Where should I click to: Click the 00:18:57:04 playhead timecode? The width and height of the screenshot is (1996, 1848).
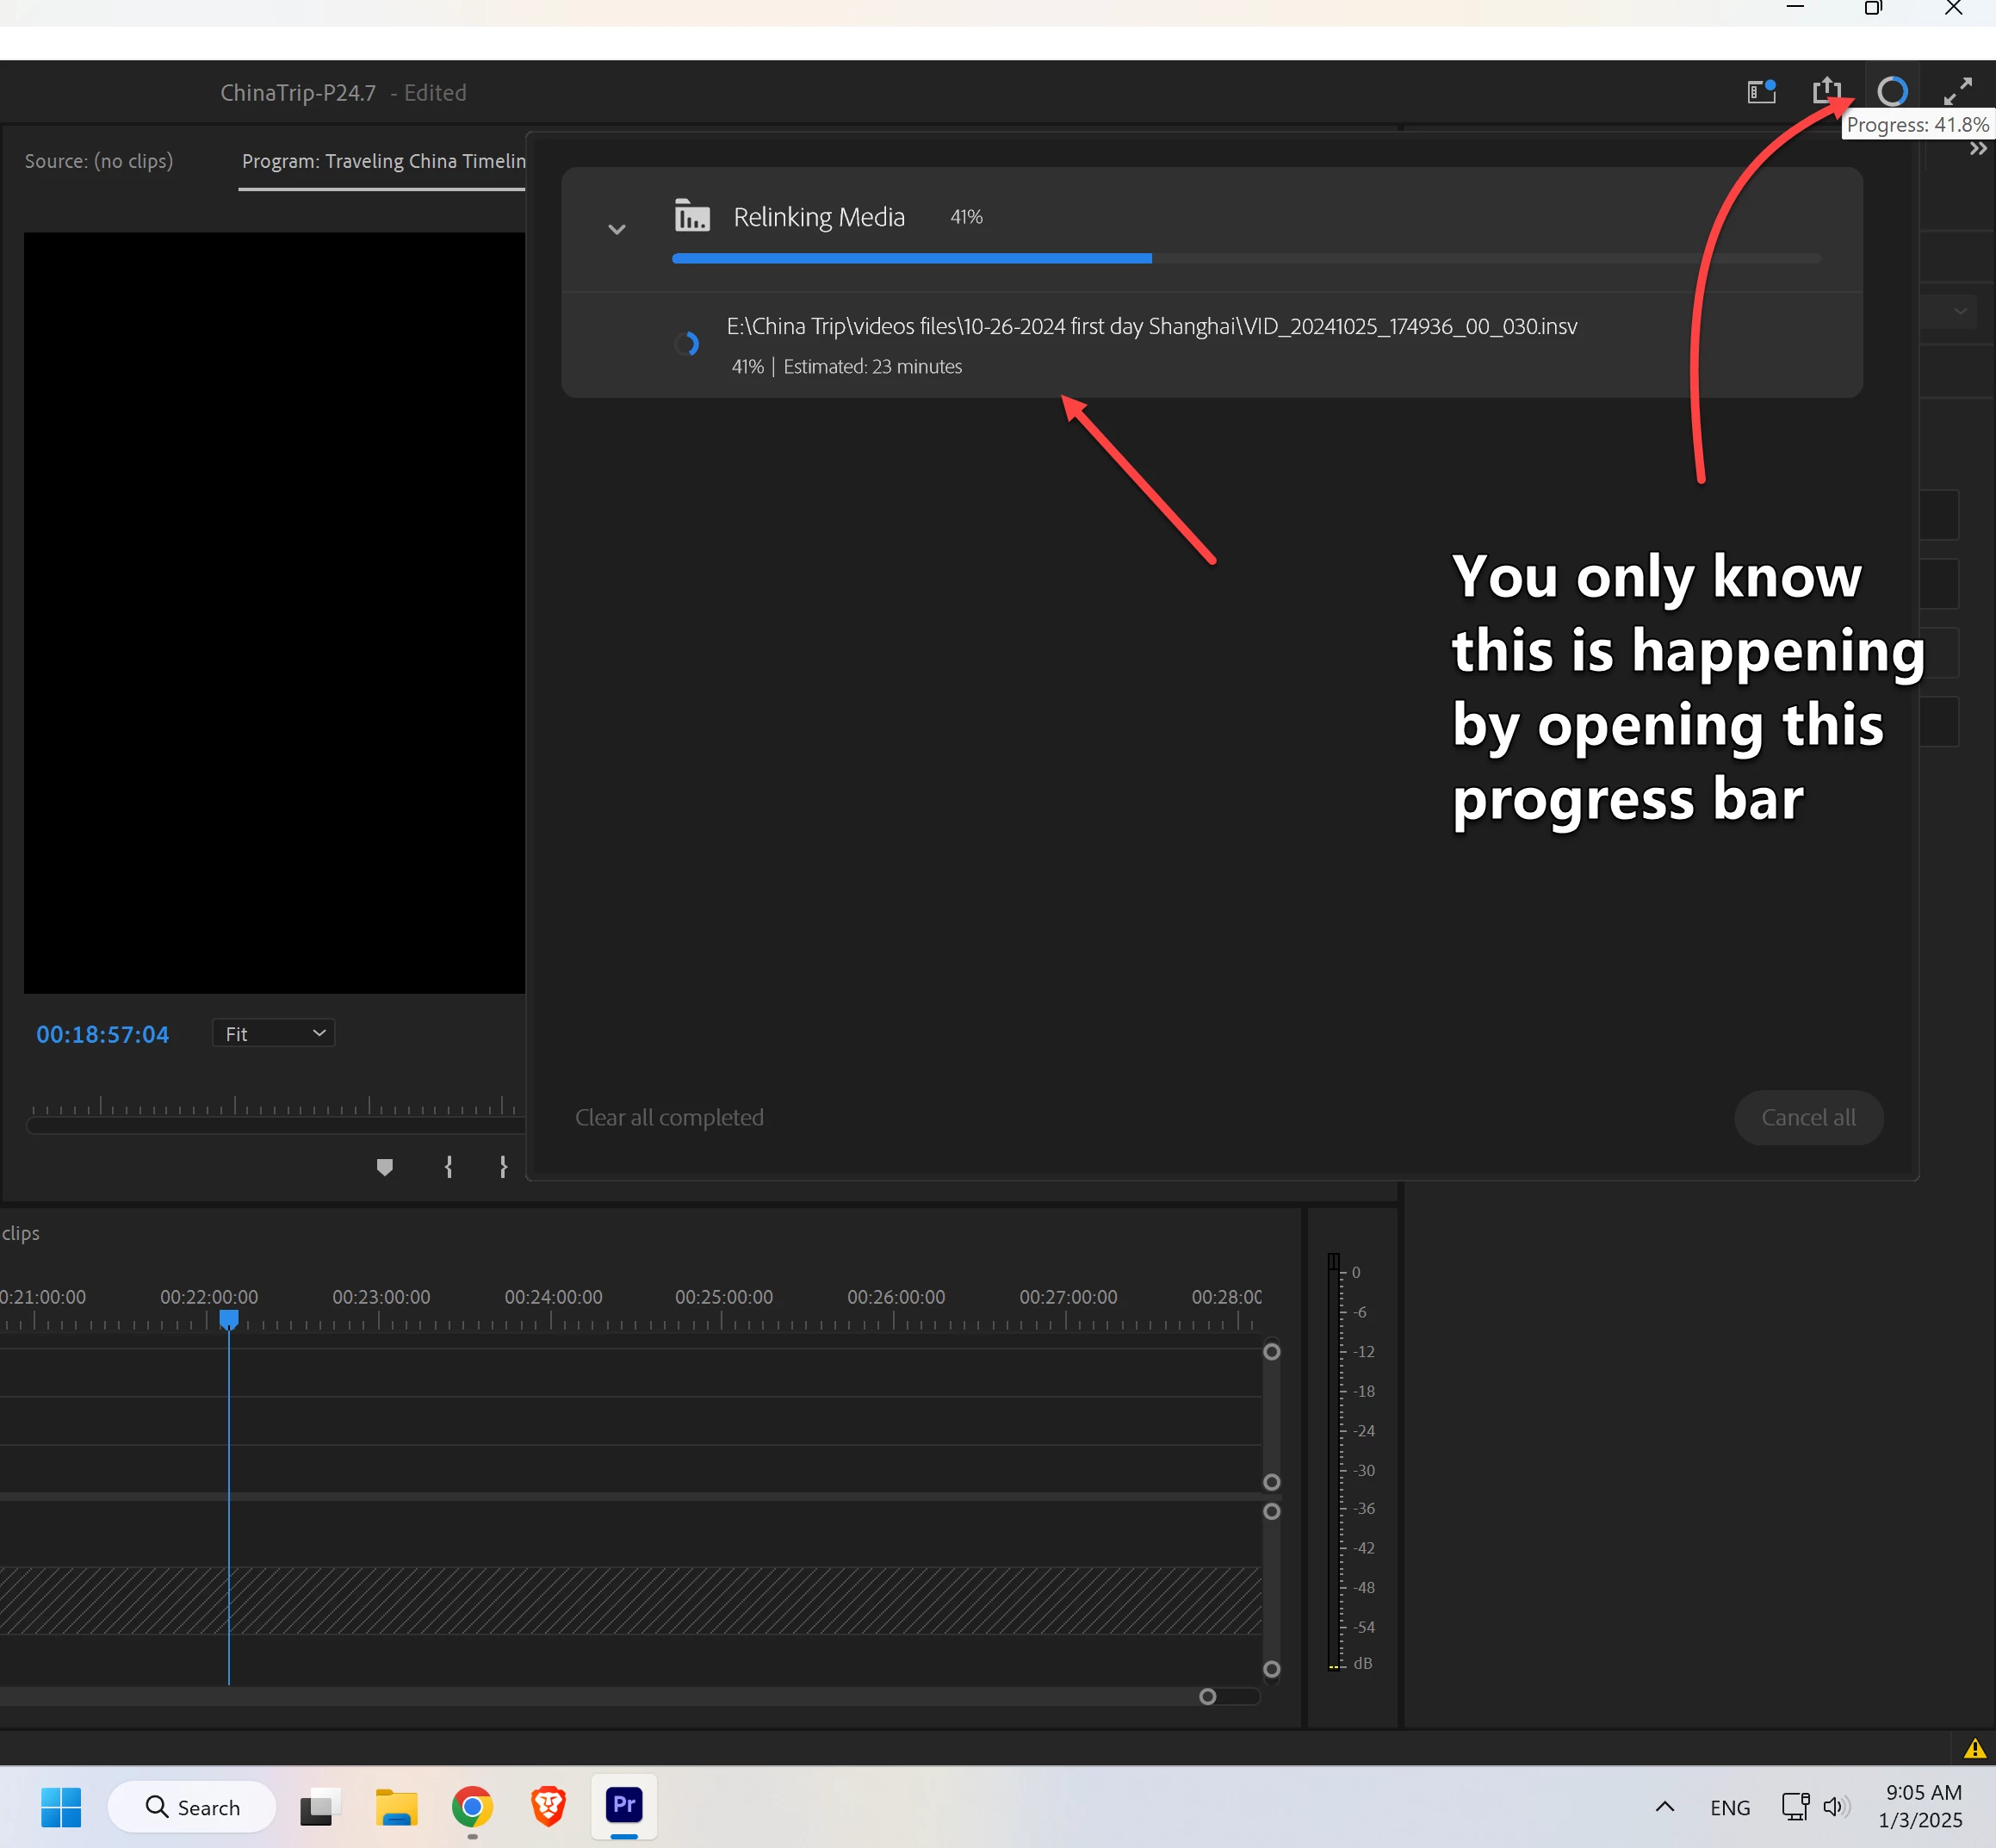pos(103,1034)
